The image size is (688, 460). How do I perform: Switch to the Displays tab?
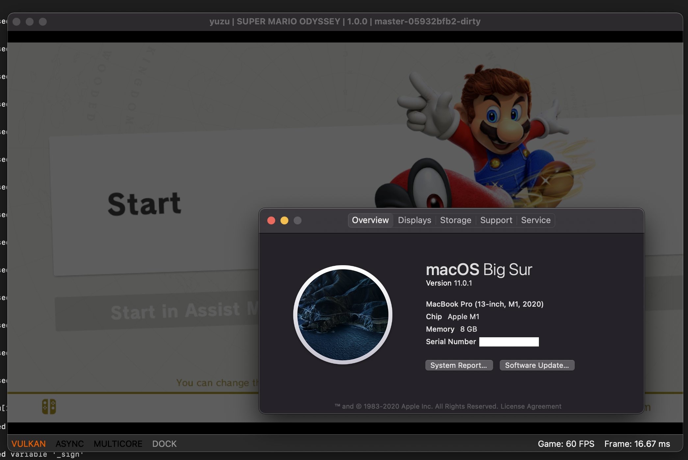[414, 220]
